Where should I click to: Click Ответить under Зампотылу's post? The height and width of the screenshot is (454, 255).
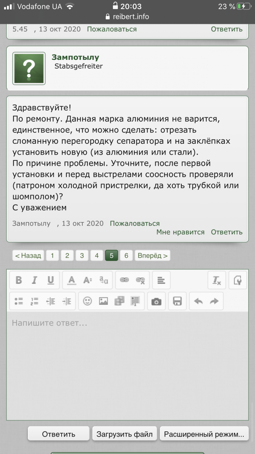tap(227, 232)
